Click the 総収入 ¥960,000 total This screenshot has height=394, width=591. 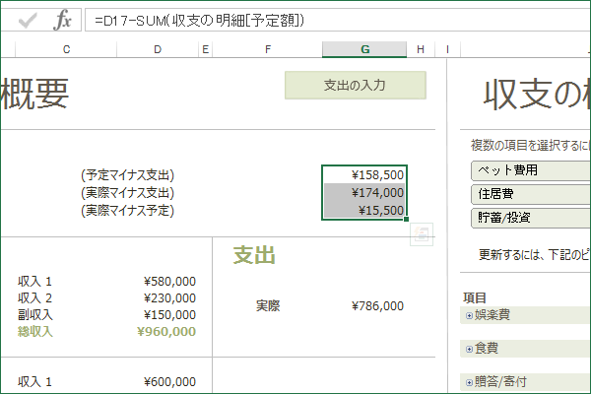(166, 331)
